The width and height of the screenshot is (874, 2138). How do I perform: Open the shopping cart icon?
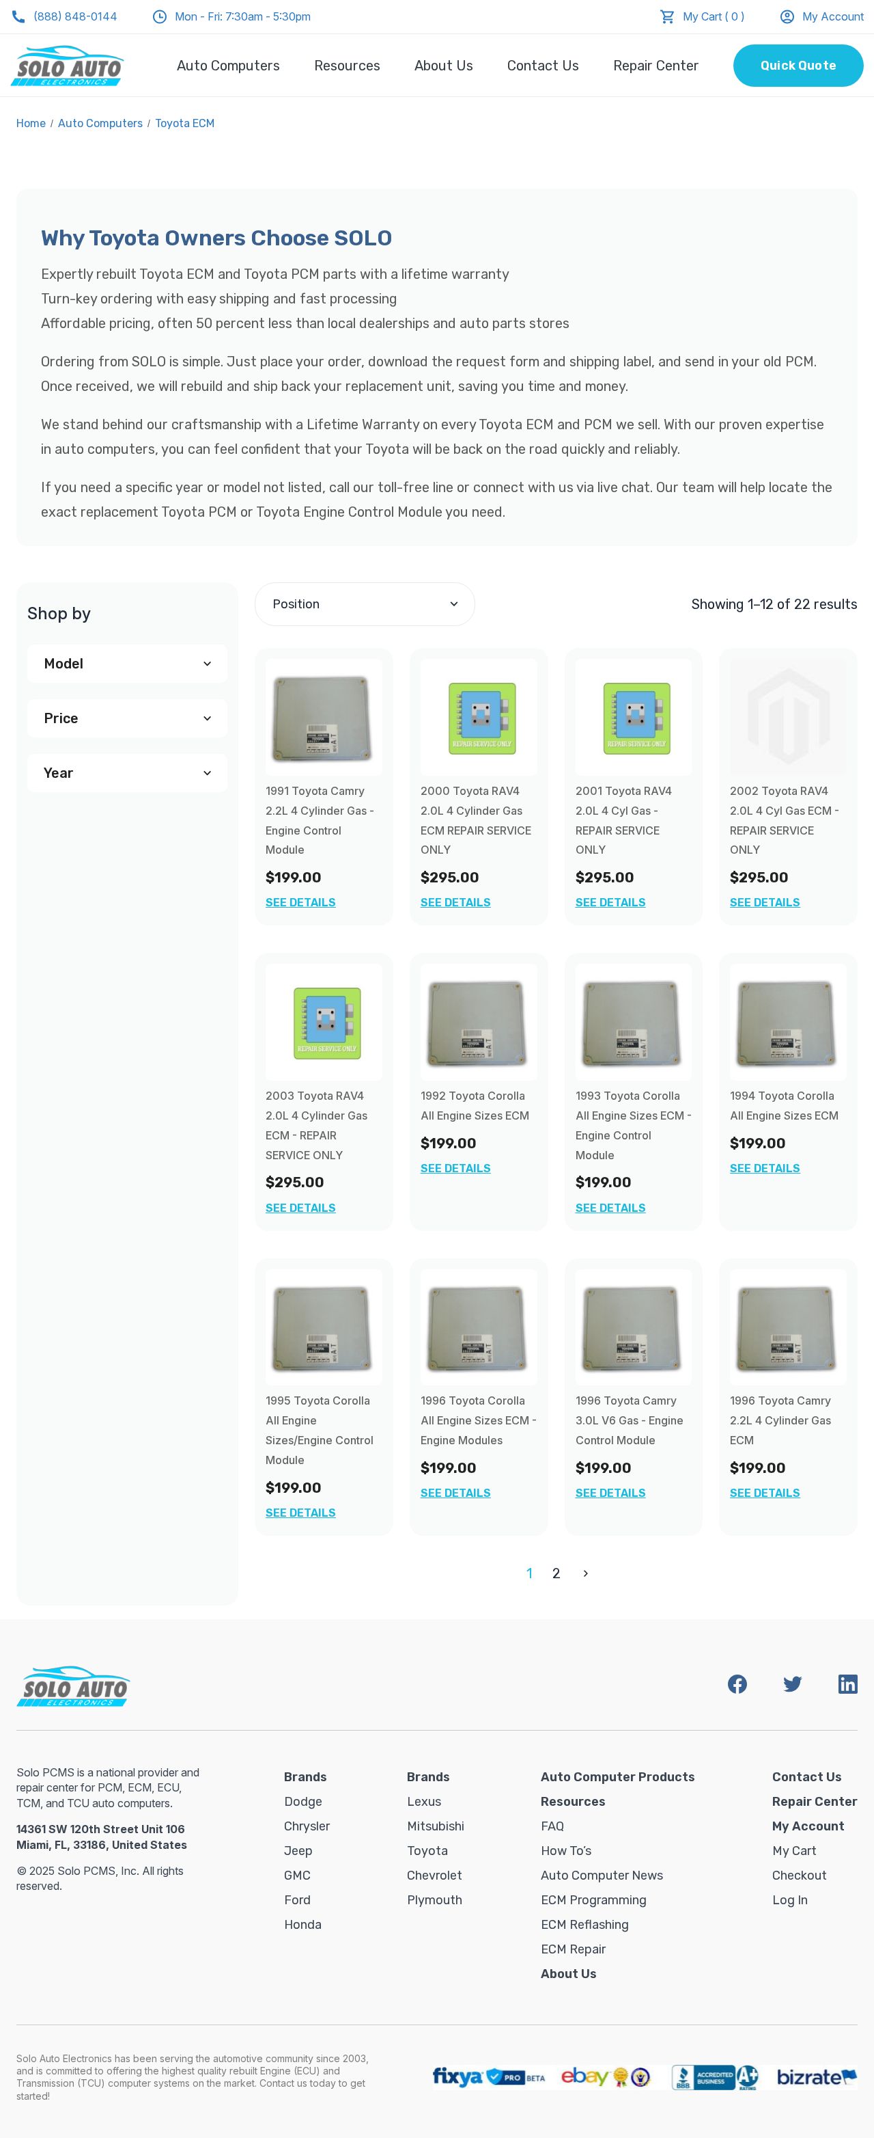666,16
